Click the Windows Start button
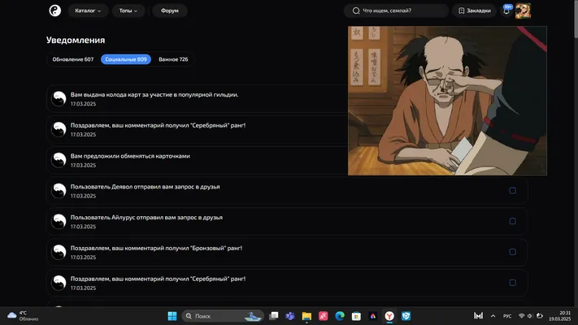The image size is (578, 325). [172, 316]
